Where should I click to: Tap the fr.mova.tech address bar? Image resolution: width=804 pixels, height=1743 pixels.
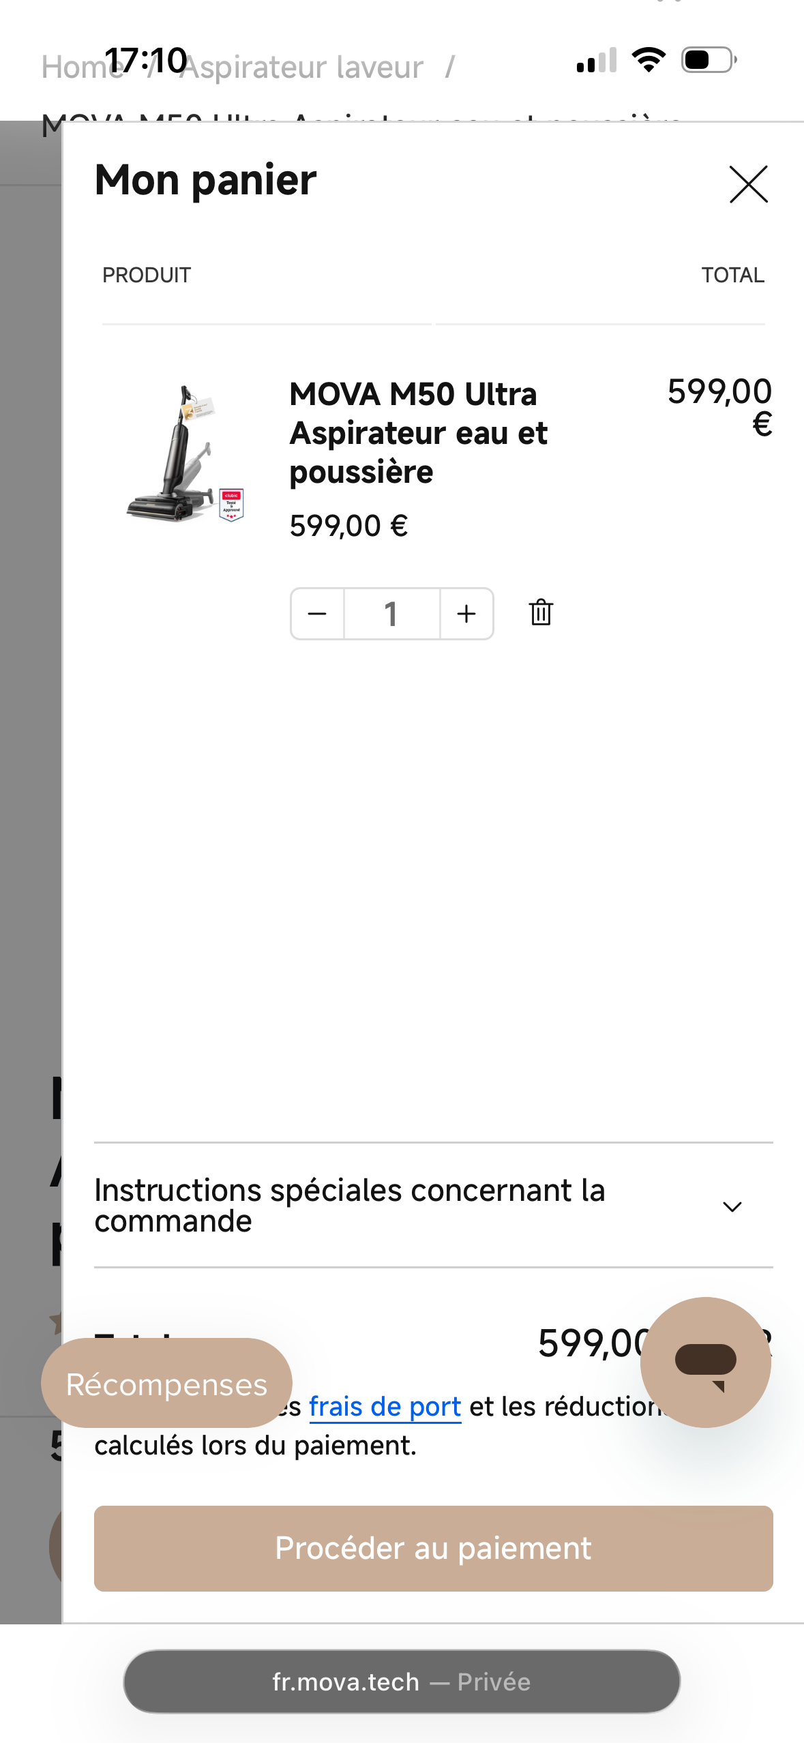point(401,1682)
